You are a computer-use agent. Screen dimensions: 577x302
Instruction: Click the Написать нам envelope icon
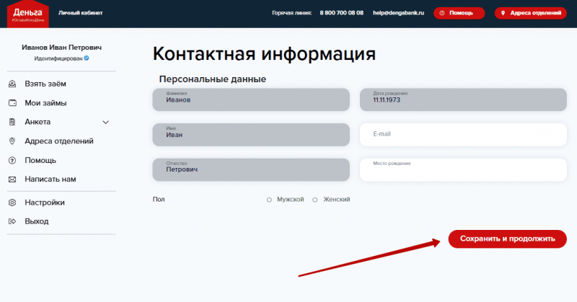(x=12, y=179)
